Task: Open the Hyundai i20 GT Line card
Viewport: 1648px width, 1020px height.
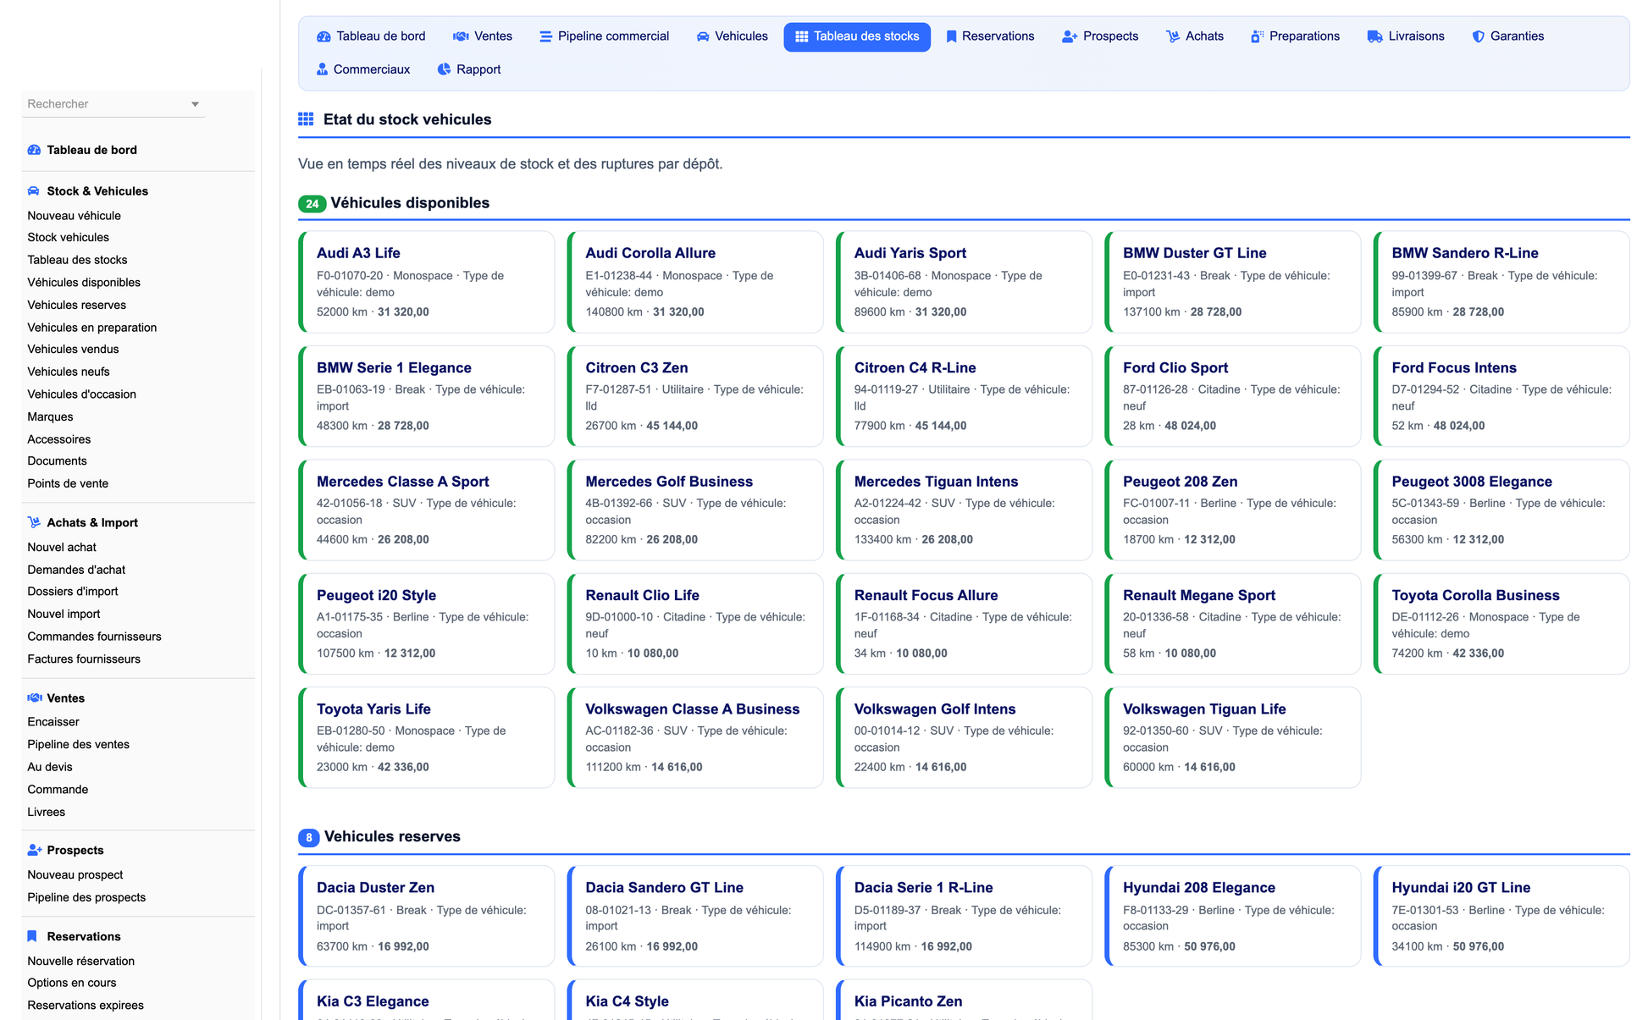Action: coord(1501,916)
